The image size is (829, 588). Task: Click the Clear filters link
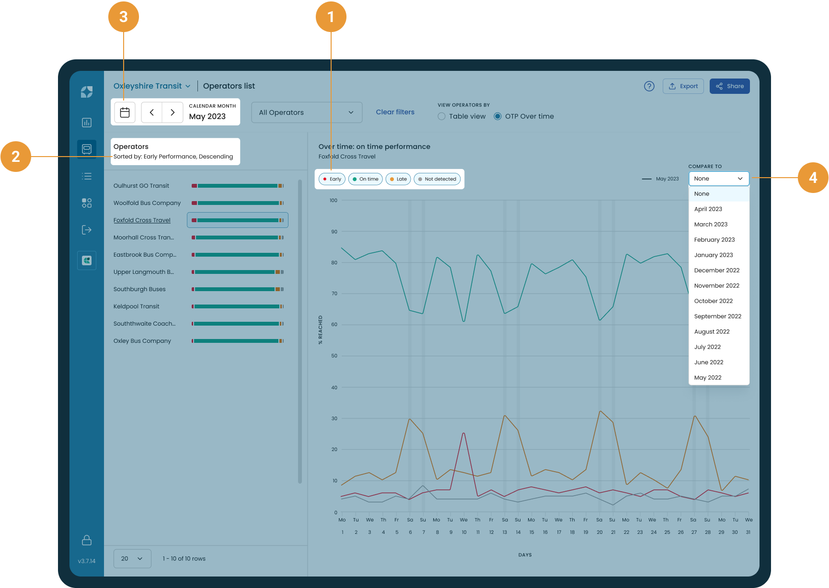pyautogui.click(x=395, y=112)
